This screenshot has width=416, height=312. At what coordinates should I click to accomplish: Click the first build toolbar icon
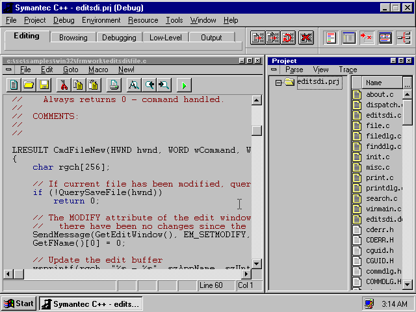tap(257, 38)
